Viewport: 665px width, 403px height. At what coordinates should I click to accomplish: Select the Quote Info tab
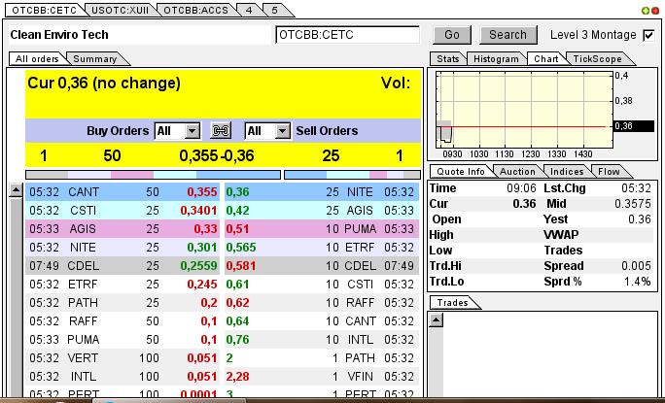click(x=461, y=172)
